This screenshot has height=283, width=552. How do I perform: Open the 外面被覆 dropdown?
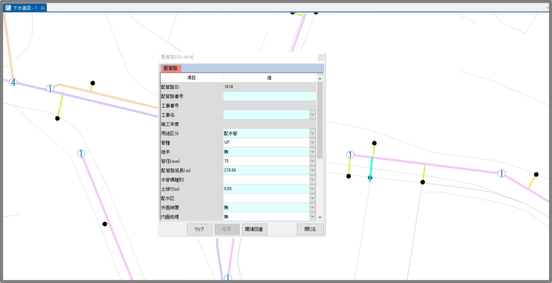point(313,208)
